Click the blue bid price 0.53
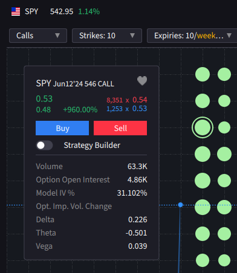237x273 pixels. point(140,109)
